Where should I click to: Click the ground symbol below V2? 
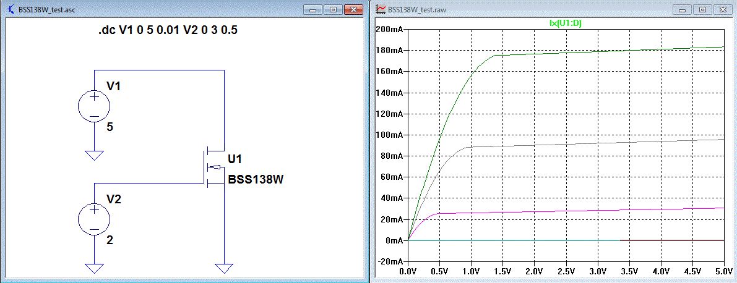[94, 268]
